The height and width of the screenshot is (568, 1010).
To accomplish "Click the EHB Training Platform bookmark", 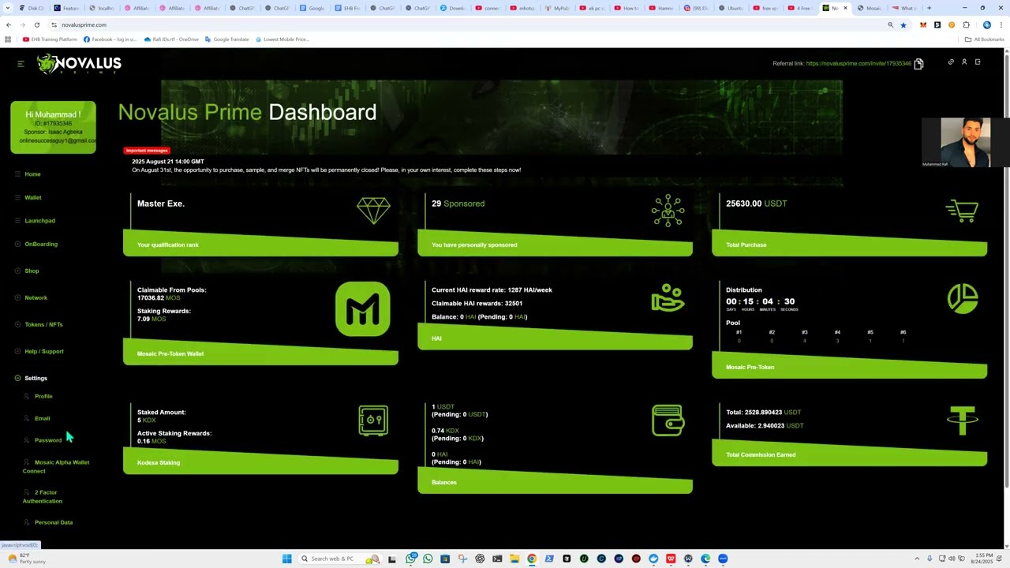I will 50,39.
